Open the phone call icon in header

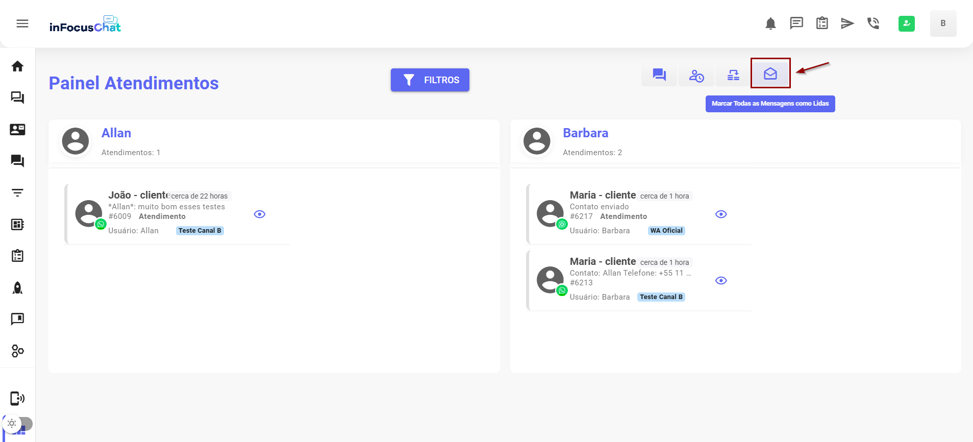coord(873,23)
